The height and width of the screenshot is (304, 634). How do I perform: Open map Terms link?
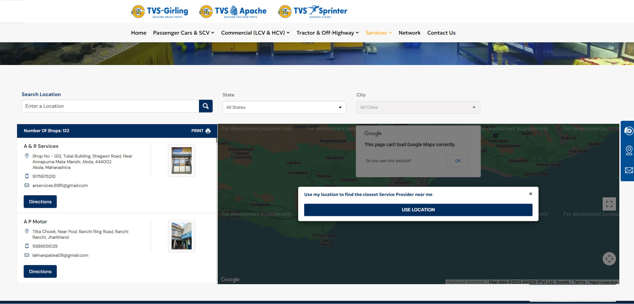579,282
